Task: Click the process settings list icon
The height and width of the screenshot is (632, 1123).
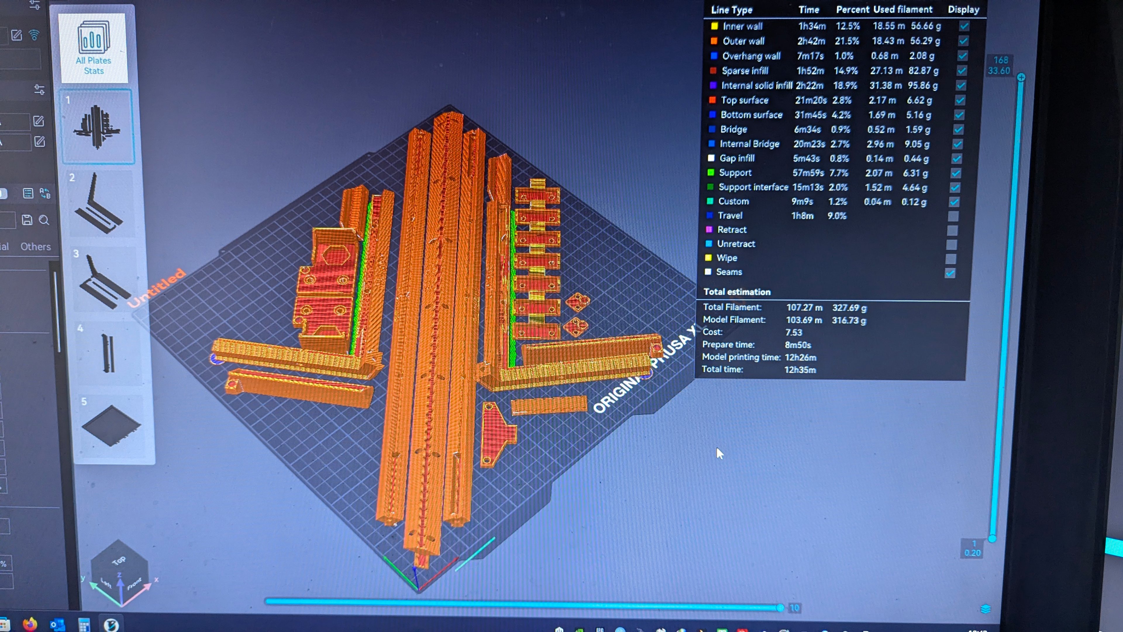Action: click(x=28, y=193)
